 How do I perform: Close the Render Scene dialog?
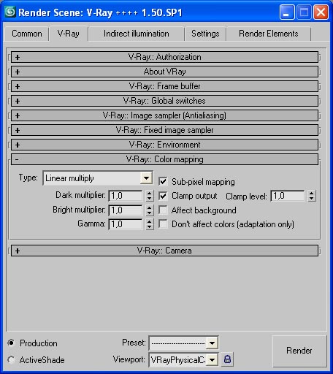321,12
